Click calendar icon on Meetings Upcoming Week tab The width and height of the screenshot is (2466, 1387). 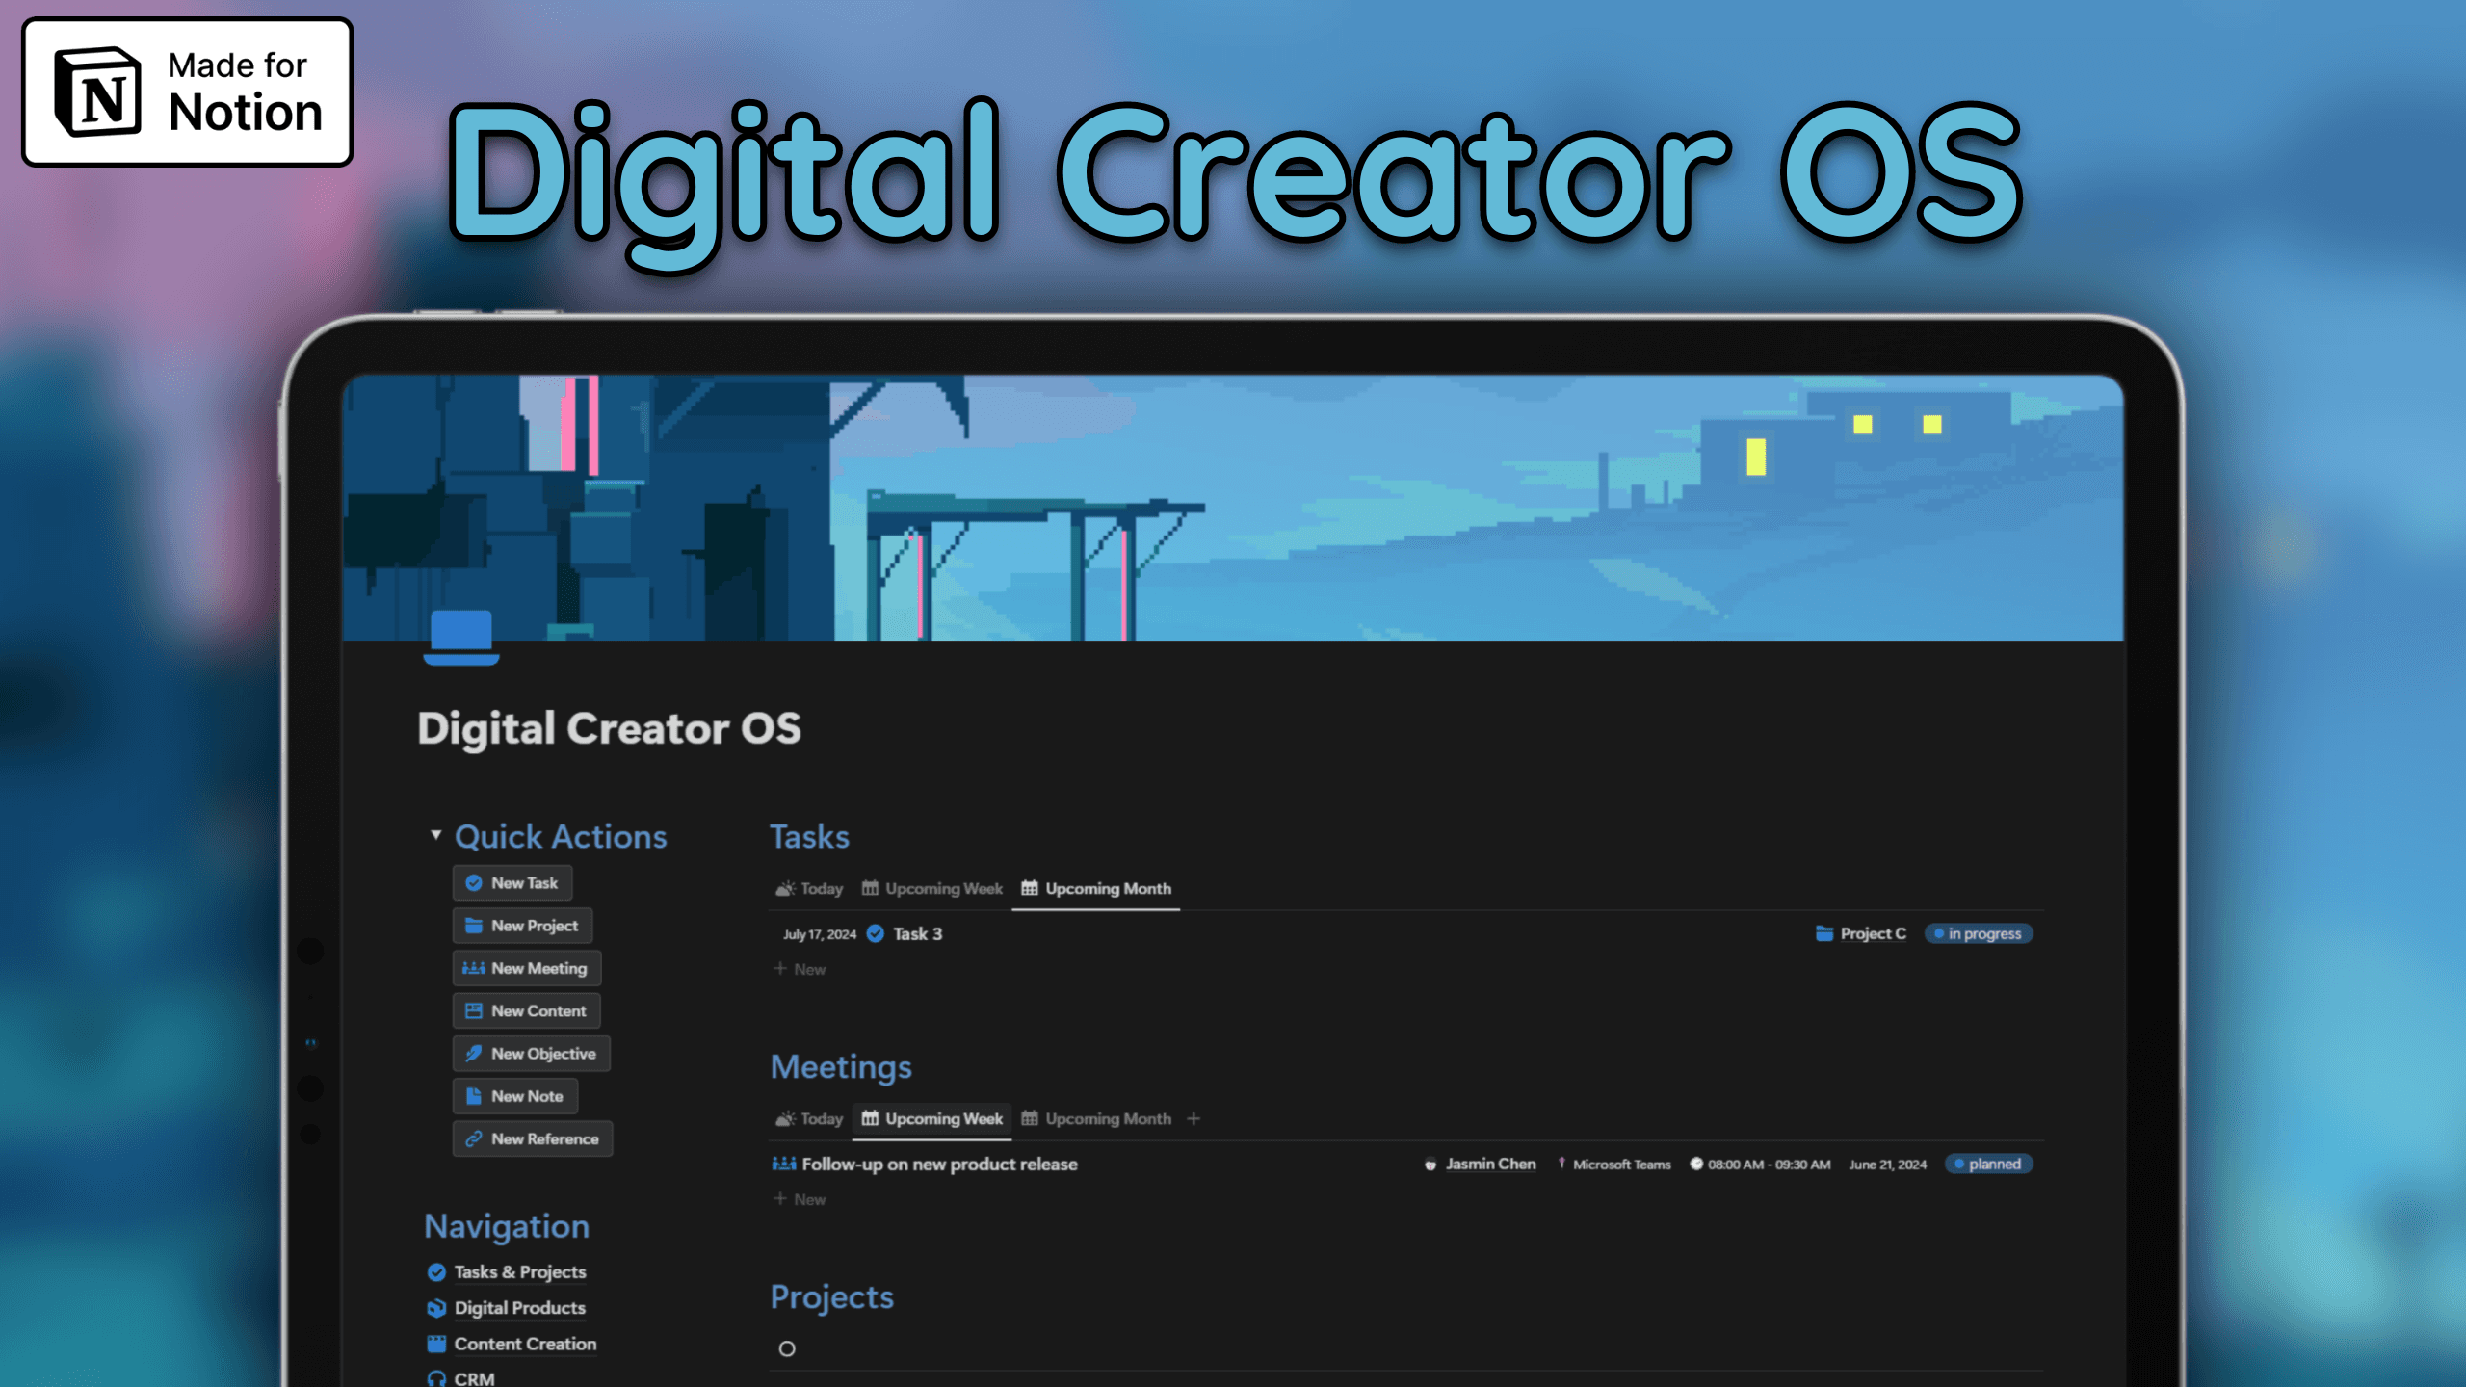pyautogui.click(x=870, y=1118)
